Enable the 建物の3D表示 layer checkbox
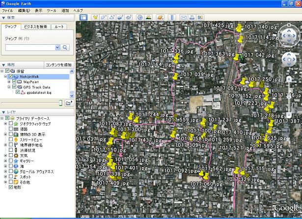The width and height of the screenshot is (302, 219). pos(11,134)
